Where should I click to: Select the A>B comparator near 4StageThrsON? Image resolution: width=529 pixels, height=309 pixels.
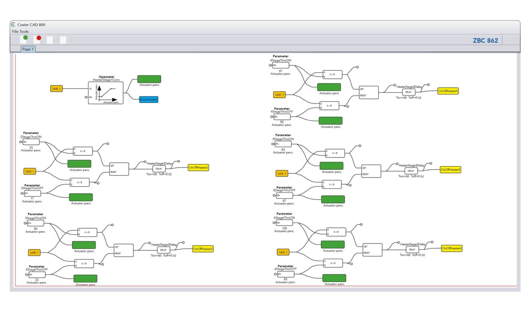pyautogui.click(x=333, y=74)
